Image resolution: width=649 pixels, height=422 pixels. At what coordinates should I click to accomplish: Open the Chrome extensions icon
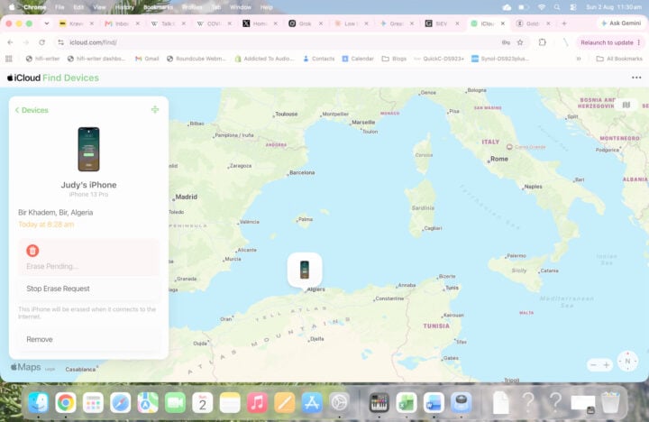pyautogui.click(x=543, y=42)
